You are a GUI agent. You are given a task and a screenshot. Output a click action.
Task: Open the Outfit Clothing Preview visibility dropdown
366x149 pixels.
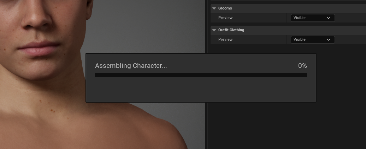[x=313, y=40]
